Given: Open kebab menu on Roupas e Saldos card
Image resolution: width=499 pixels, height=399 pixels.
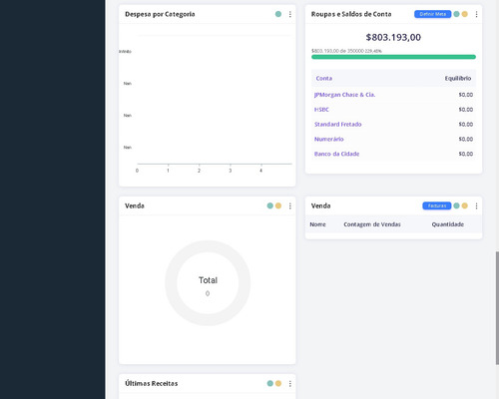Looking at the screenshot, I should (476, 14).
